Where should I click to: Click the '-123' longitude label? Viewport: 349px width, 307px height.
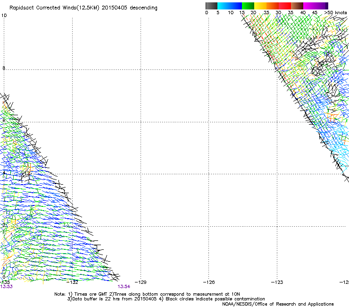[x=277, y=282]
